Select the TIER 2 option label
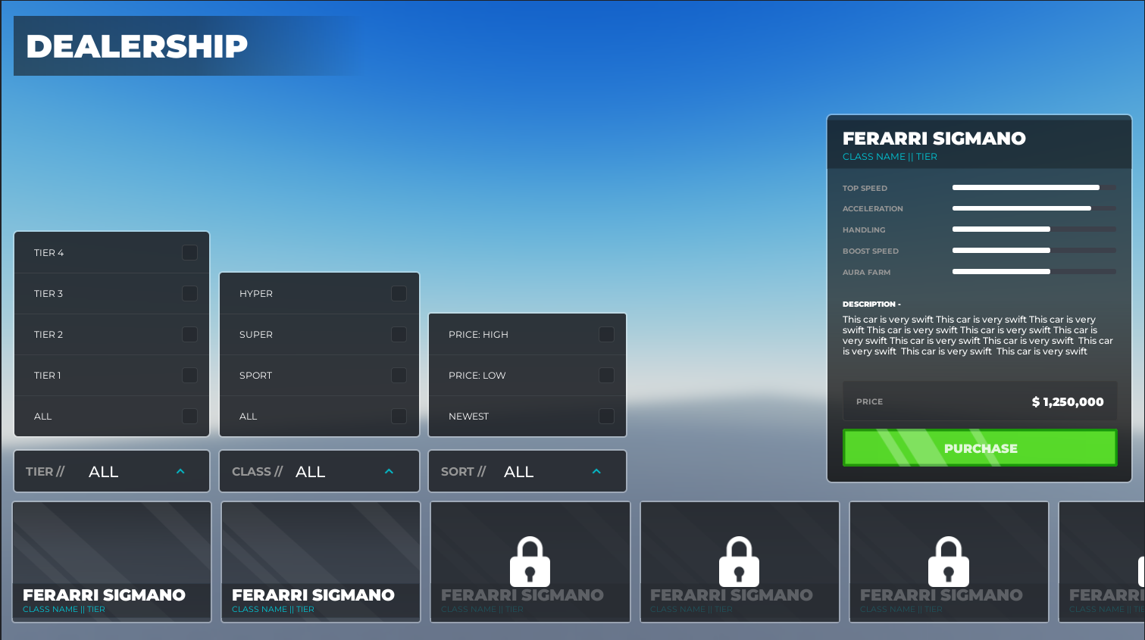 pos(48,335)
